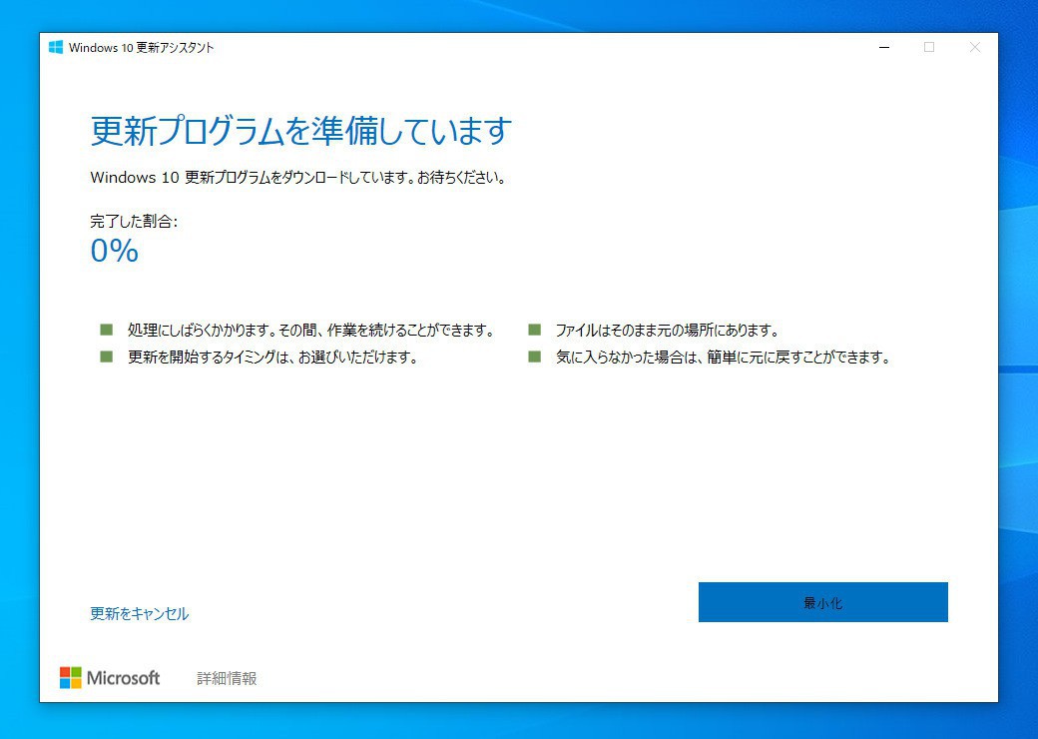Click green bullet beside ファイルはそのまま元の場所
The height and width of the screenshot is (739, 1038).
[535, 330]
